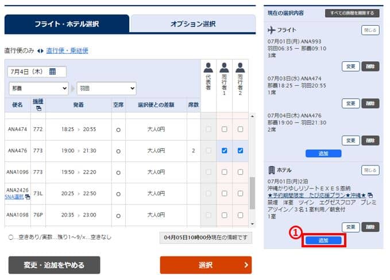Screen dimensions: 390x280
Task: Open the calendar date picker icon
Action: click(52, 72)
